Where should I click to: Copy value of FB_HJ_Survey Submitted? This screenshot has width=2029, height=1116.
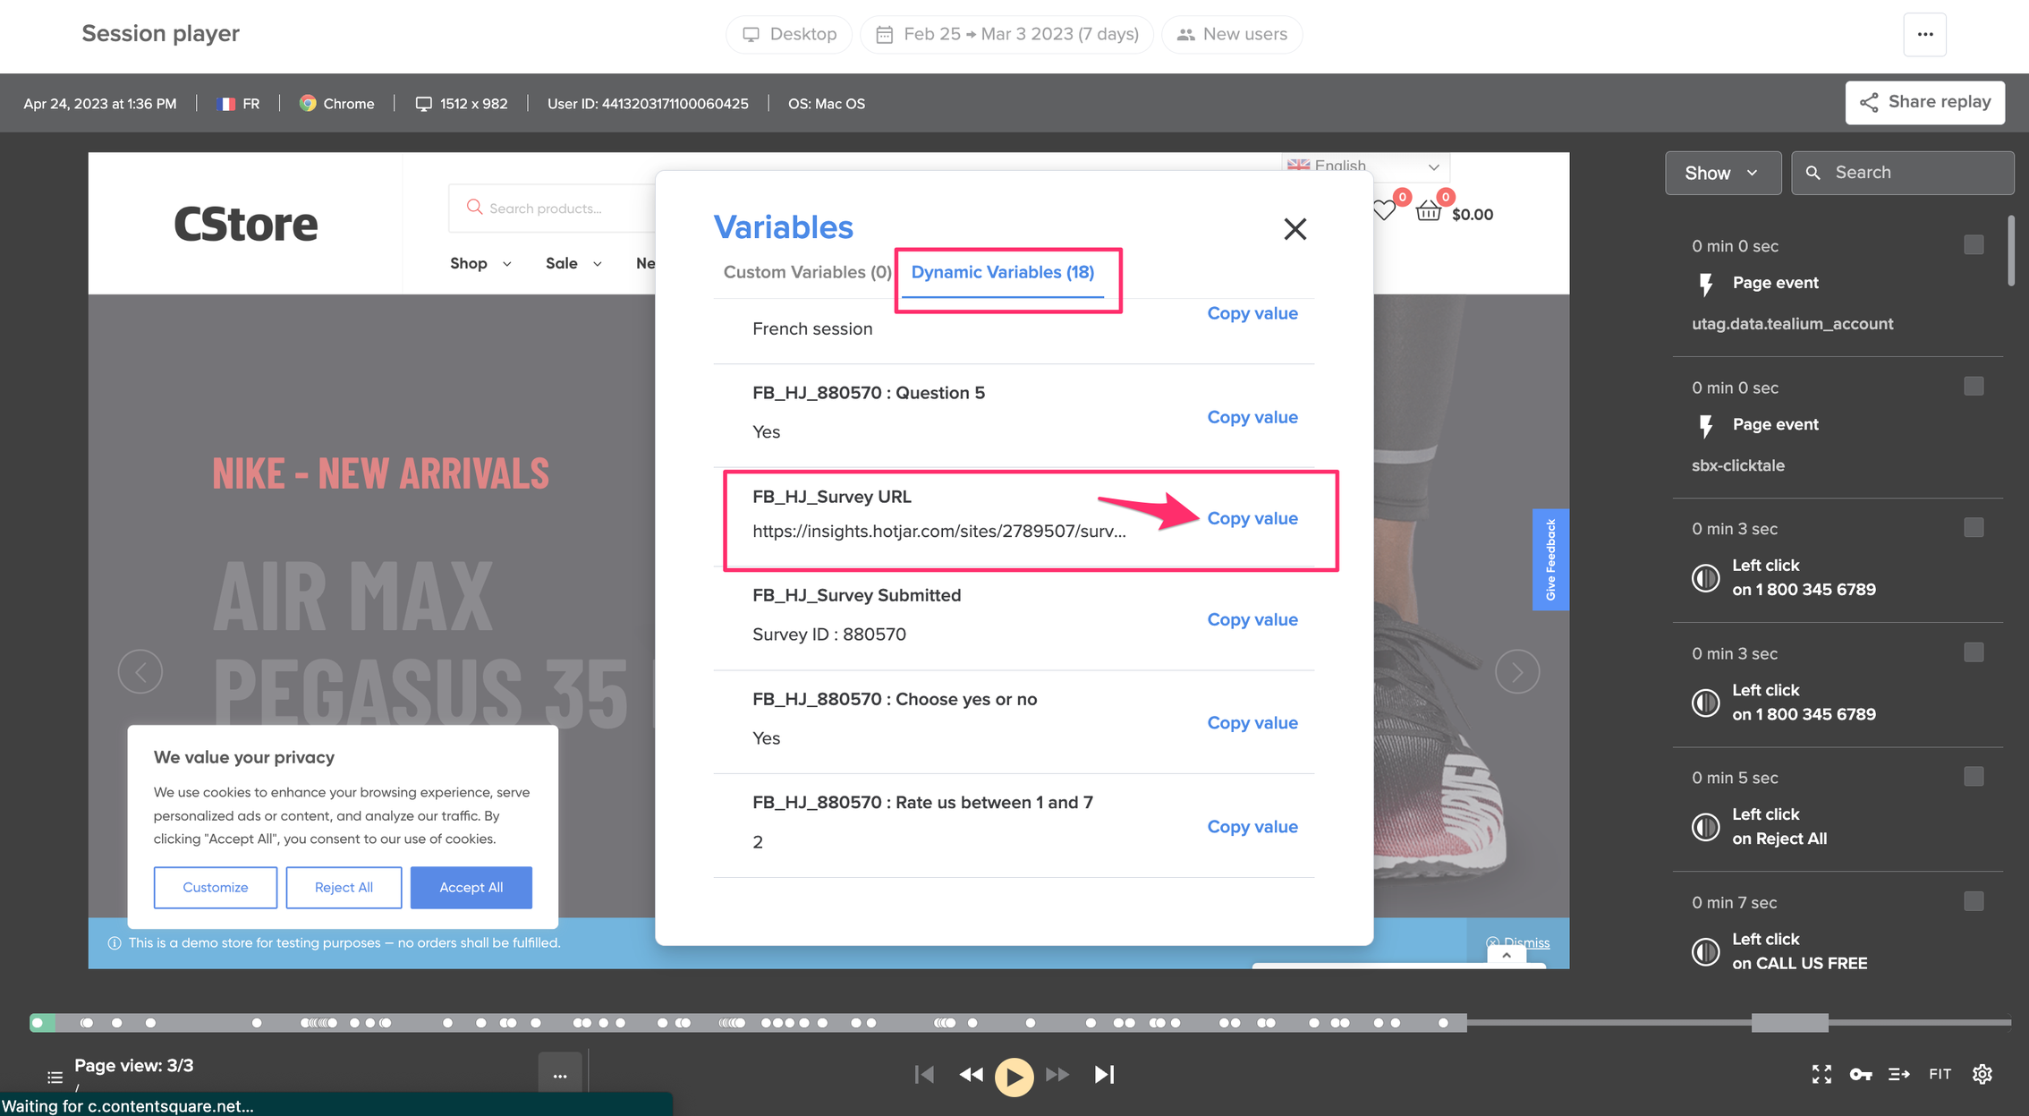coord(1252,619)
